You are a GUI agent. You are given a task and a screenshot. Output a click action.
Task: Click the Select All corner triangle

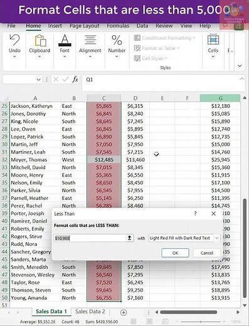coord(5,98)
